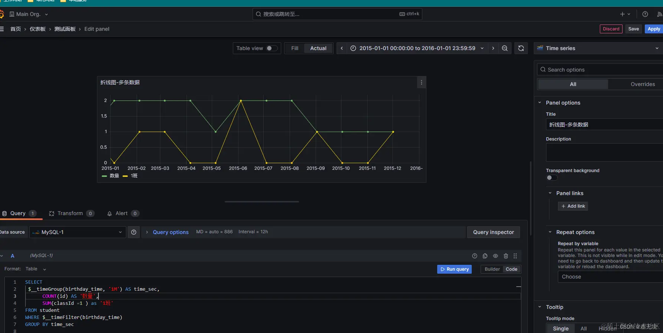Open the news feed icon
Screen dimensions: 663x333
pos(660,14)
